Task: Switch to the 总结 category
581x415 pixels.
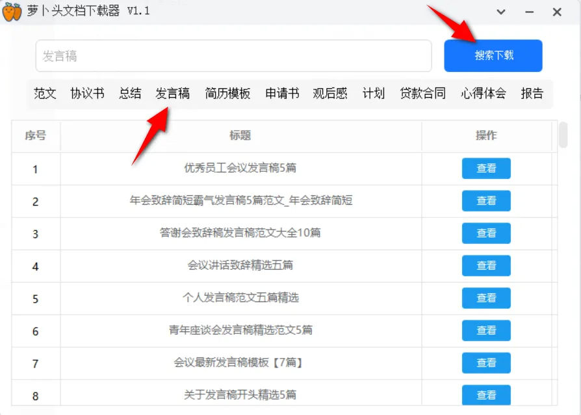Action: point(130,93)
